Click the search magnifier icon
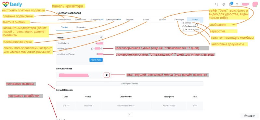This screenshot has width=260, height=120. click(x=216, y=4)
